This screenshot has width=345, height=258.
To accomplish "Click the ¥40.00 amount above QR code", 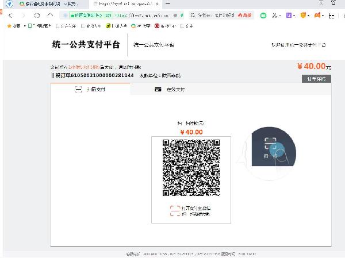I will pos(191,132).
